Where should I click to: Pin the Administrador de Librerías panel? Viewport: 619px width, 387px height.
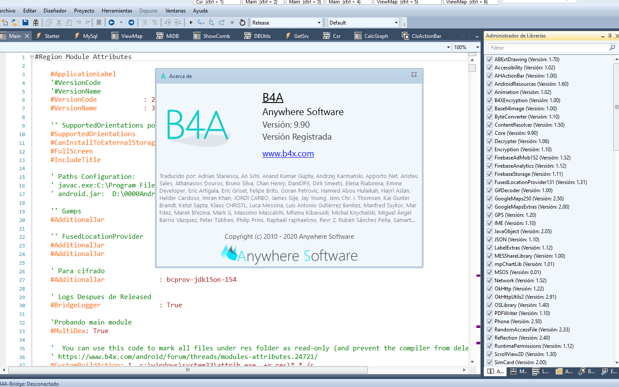coord(610,36)
